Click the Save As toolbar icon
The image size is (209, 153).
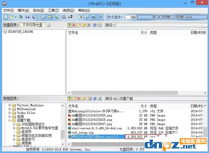pyautogui.click(x=34, y=17)
